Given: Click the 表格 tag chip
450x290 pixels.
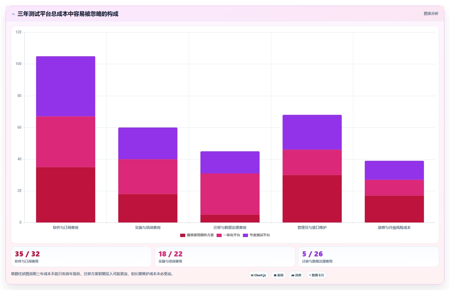Looking at the screenshot, I should pos(279,275).
